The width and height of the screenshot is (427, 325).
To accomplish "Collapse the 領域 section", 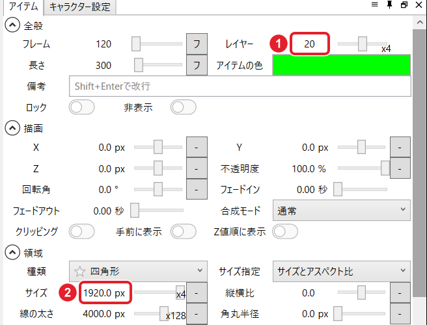I will pyautogui.click(x=12, y=252).
